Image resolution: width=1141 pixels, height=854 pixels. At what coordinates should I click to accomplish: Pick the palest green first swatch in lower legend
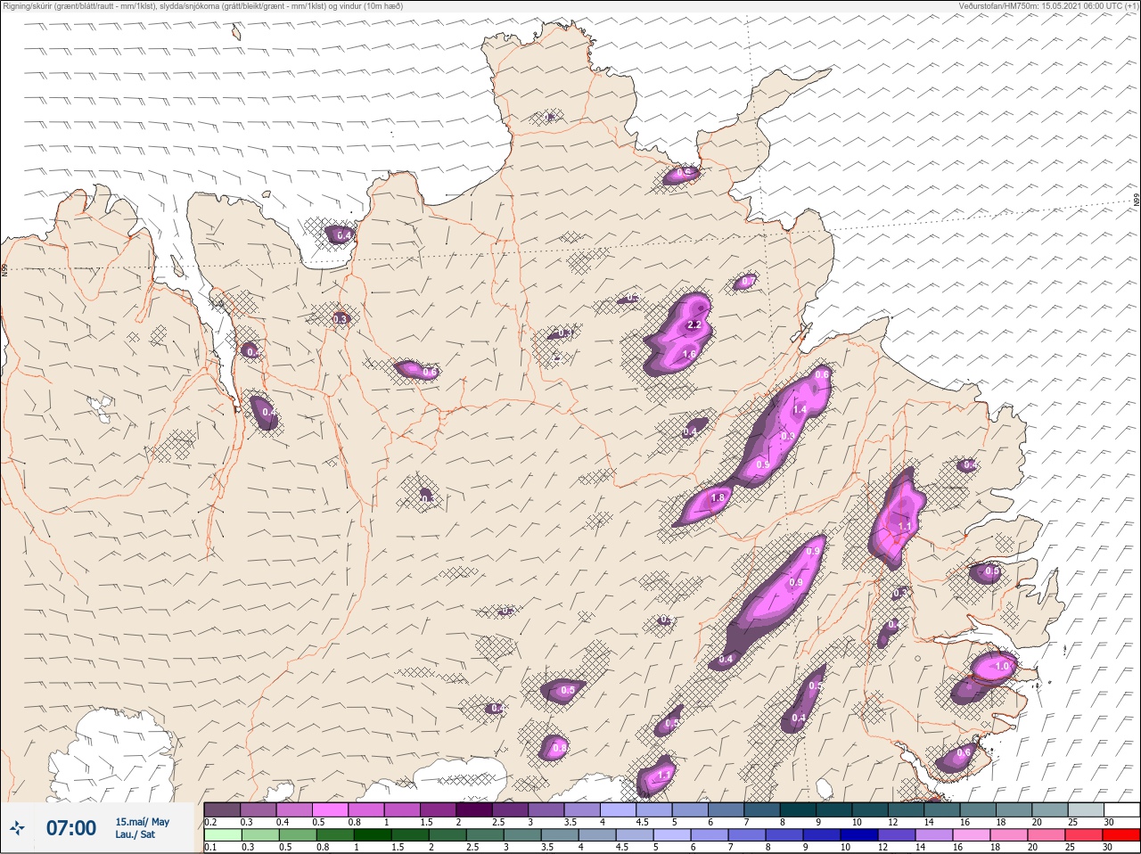[222, 835]
